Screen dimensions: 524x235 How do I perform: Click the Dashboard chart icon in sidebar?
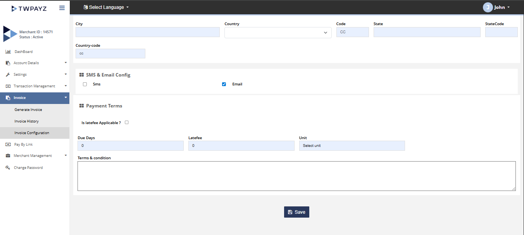8,52
